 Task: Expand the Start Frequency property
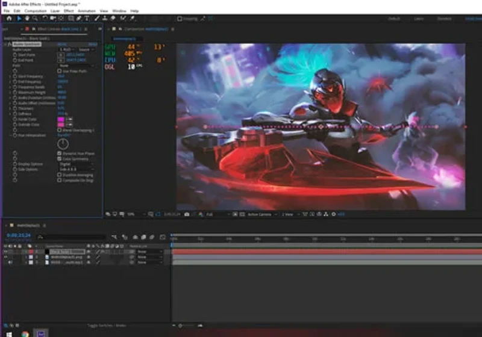(x=10, y=76)
